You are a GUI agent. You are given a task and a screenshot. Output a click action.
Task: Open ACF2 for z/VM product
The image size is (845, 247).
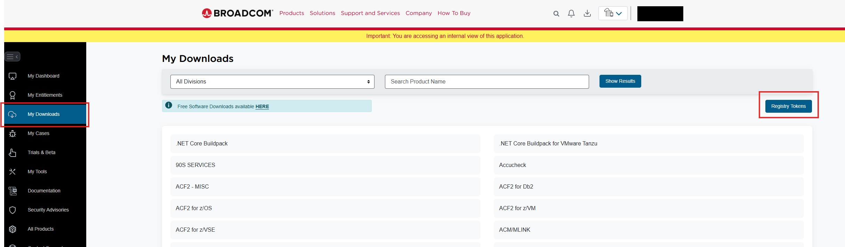click(649, 208)
